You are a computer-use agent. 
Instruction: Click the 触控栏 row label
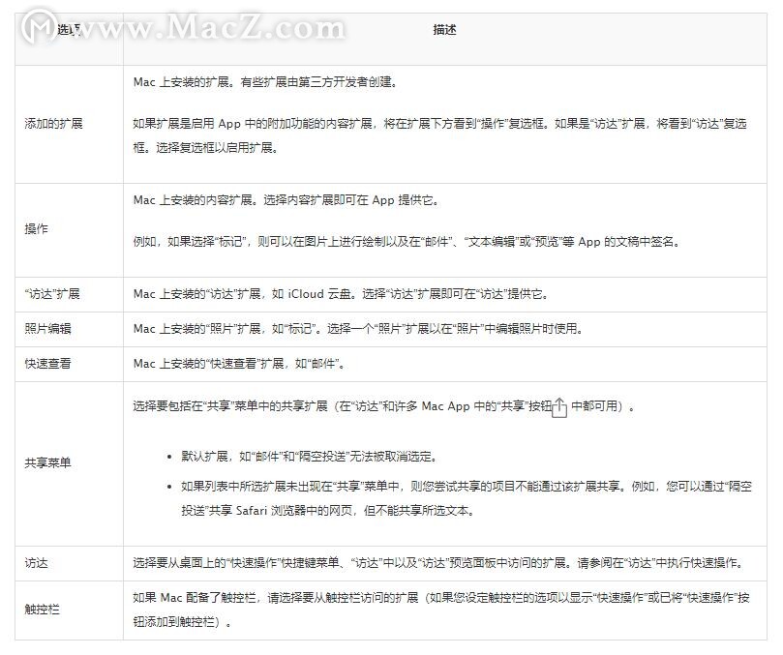42,610
